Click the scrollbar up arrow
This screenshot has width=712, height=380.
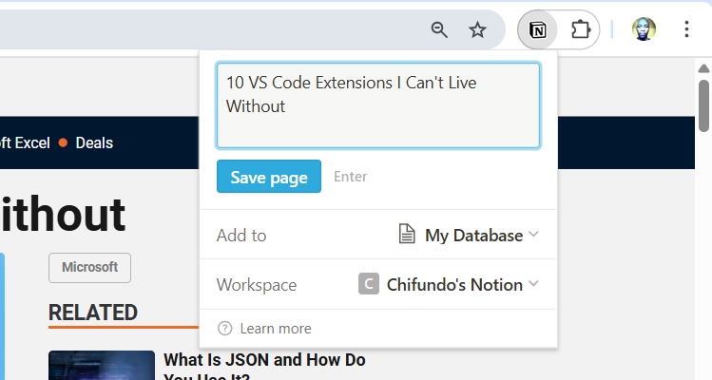pyautogui.click(x=704, y=67)
